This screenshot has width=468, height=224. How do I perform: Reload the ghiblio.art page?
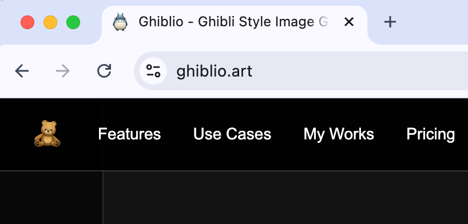[x=104, y=71]
